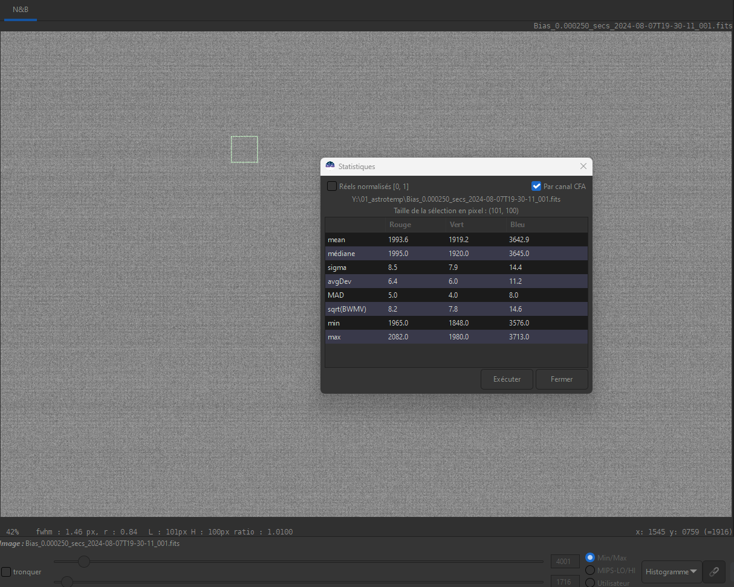Click the 4001 high value field
The width and height of the screenshot is (734, 587).
point(565,562)
